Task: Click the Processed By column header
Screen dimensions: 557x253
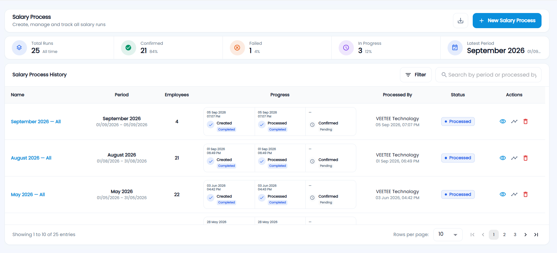Action: tap(398, 95)
